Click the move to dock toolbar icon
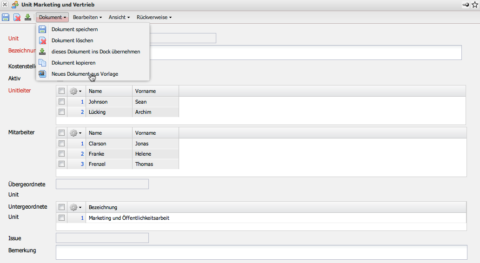The height and width of the screenshot is (263, 480). [28, 17]
